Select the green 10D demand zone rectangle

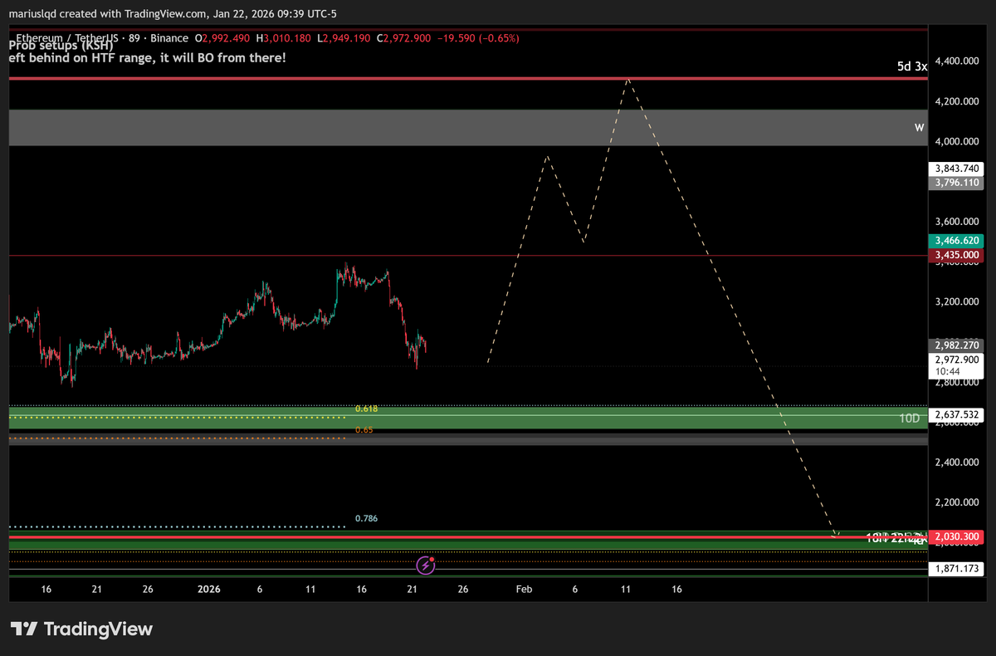[x=467, y=418]
